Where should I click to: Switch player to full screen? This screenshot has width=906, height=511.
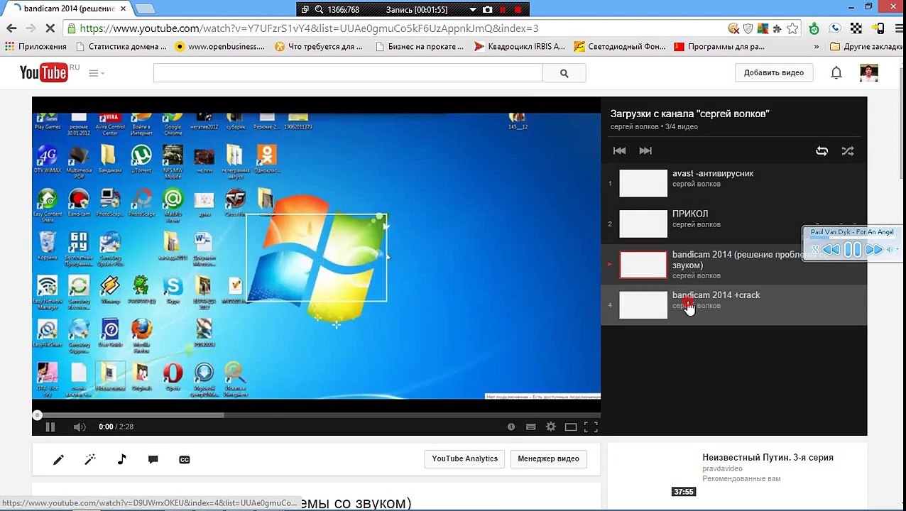pos(591,427)
